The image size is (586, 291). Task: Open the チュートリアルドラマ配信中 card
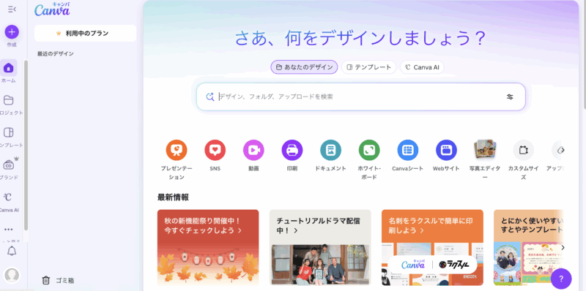pos(320,247)
